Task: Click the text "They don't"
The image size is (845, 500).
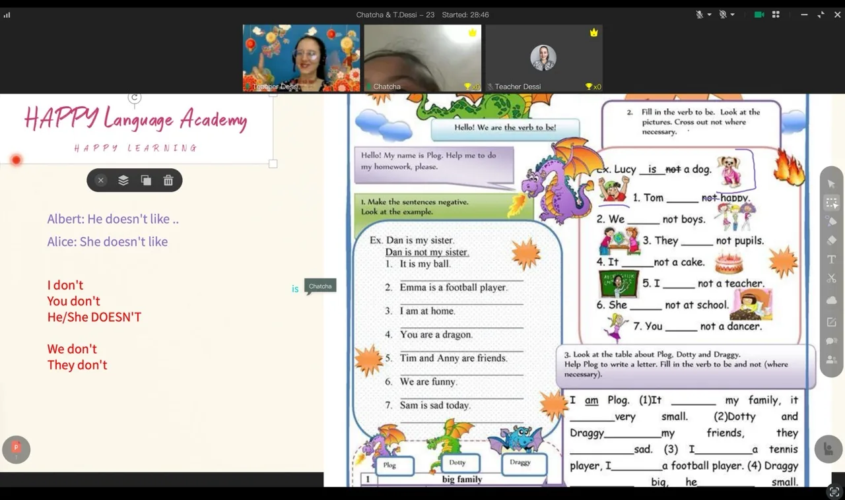Action: point(77,365)
